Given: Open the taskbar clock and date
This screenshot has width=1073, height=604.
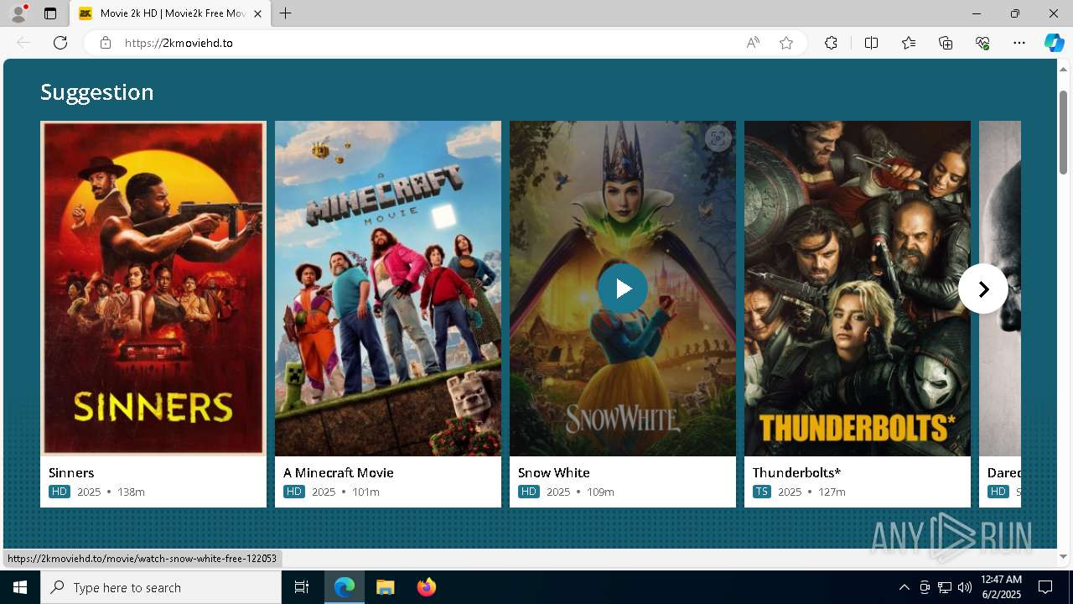Looking at the screenshot, I should click(x=1001, y=587).
